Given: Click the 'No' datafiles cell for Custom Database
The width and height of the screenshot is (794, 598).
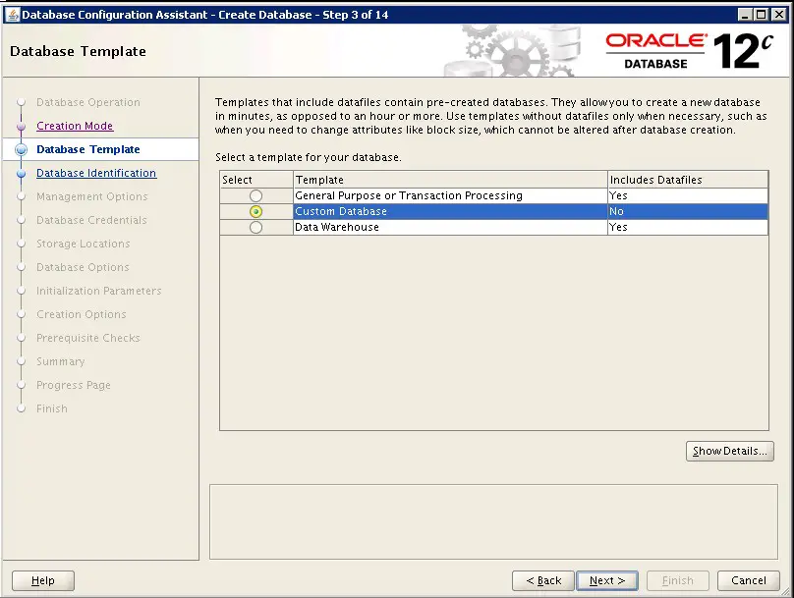Looking at the screenshot, I should tap(688, 211).
